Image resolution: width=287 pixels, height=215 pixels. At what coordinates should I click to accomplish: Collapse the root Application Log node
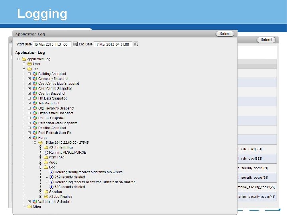18,59
